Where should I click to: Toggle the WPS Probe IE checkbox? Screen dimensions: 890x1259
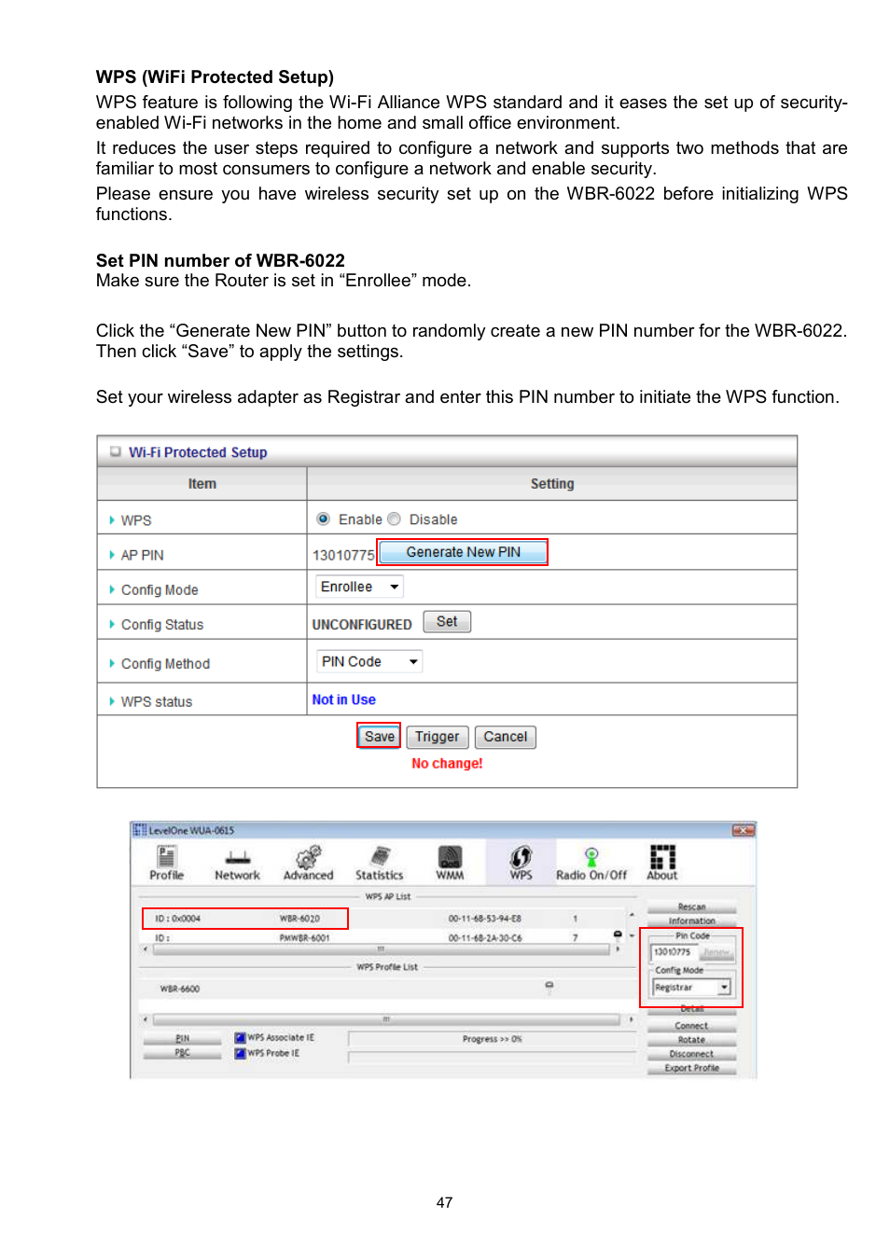click(x=240, y=1053)
